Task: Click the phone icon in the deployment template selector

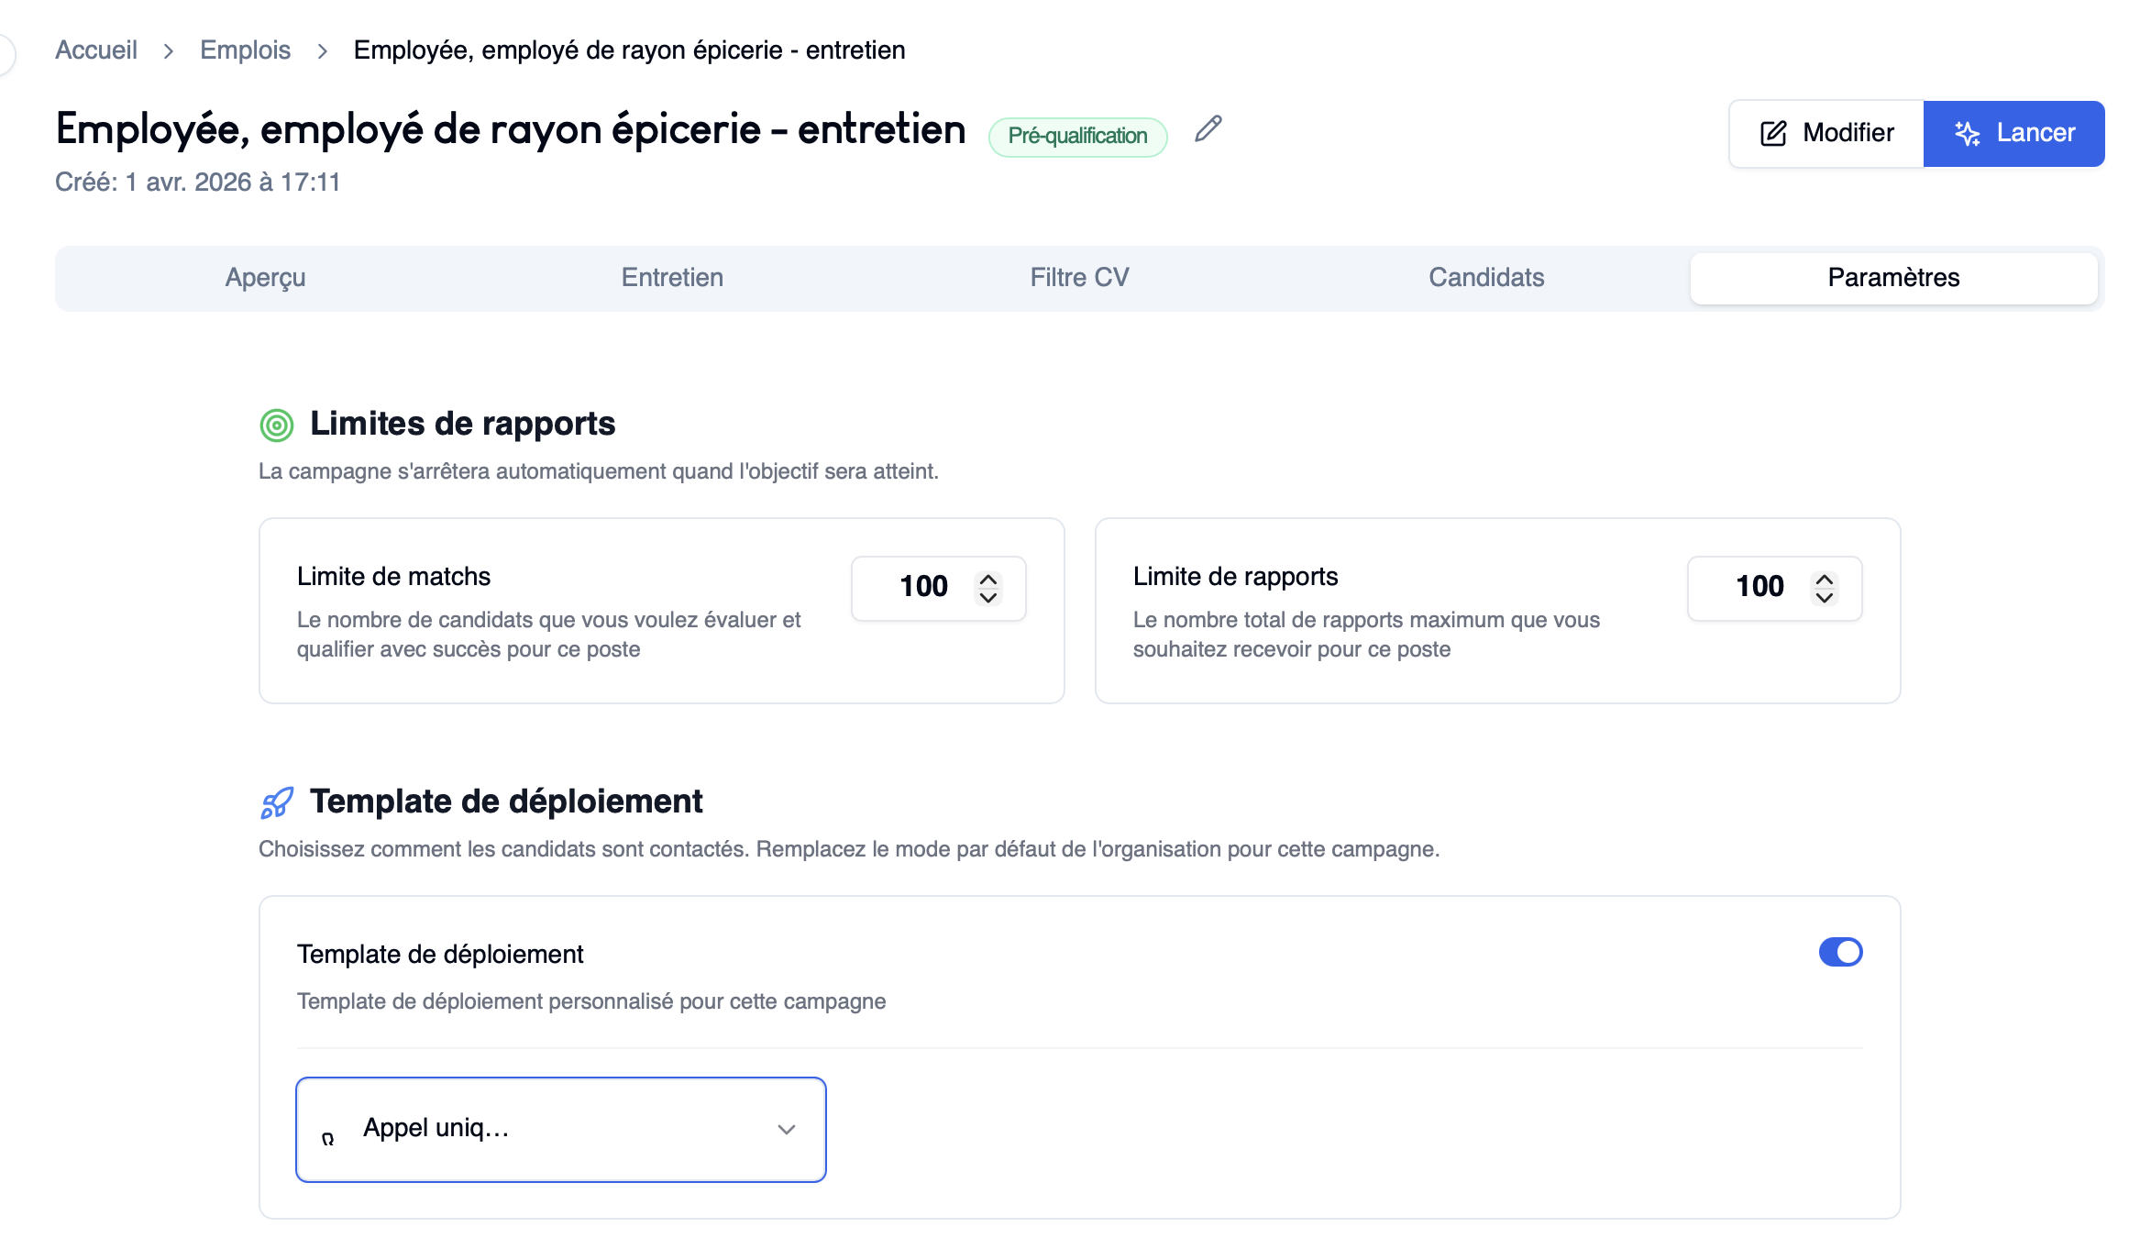Action: [328, 1136]
